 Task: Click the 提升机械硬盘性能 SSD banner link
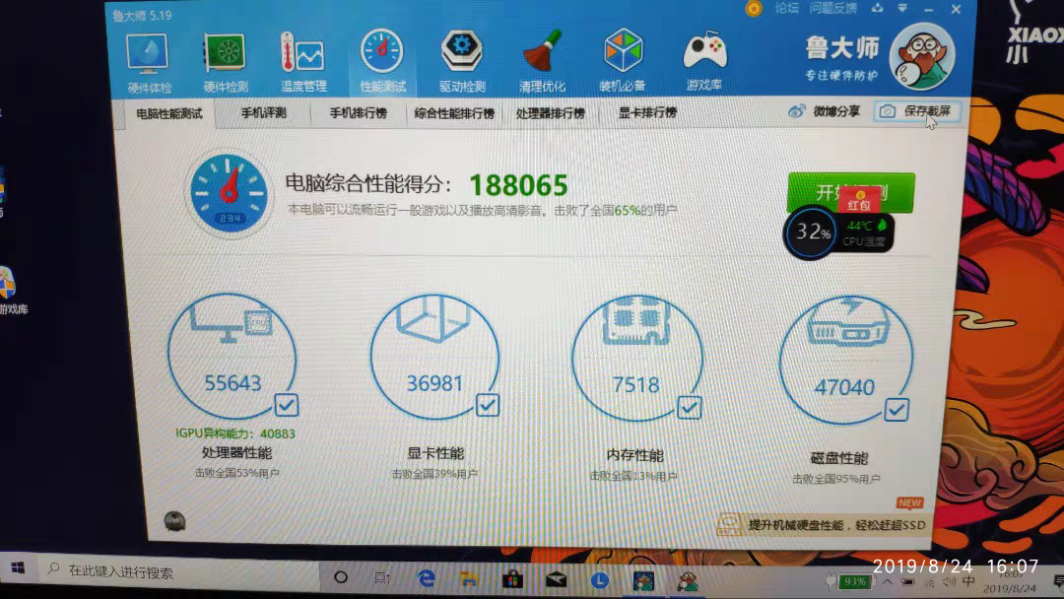(836, 525)
